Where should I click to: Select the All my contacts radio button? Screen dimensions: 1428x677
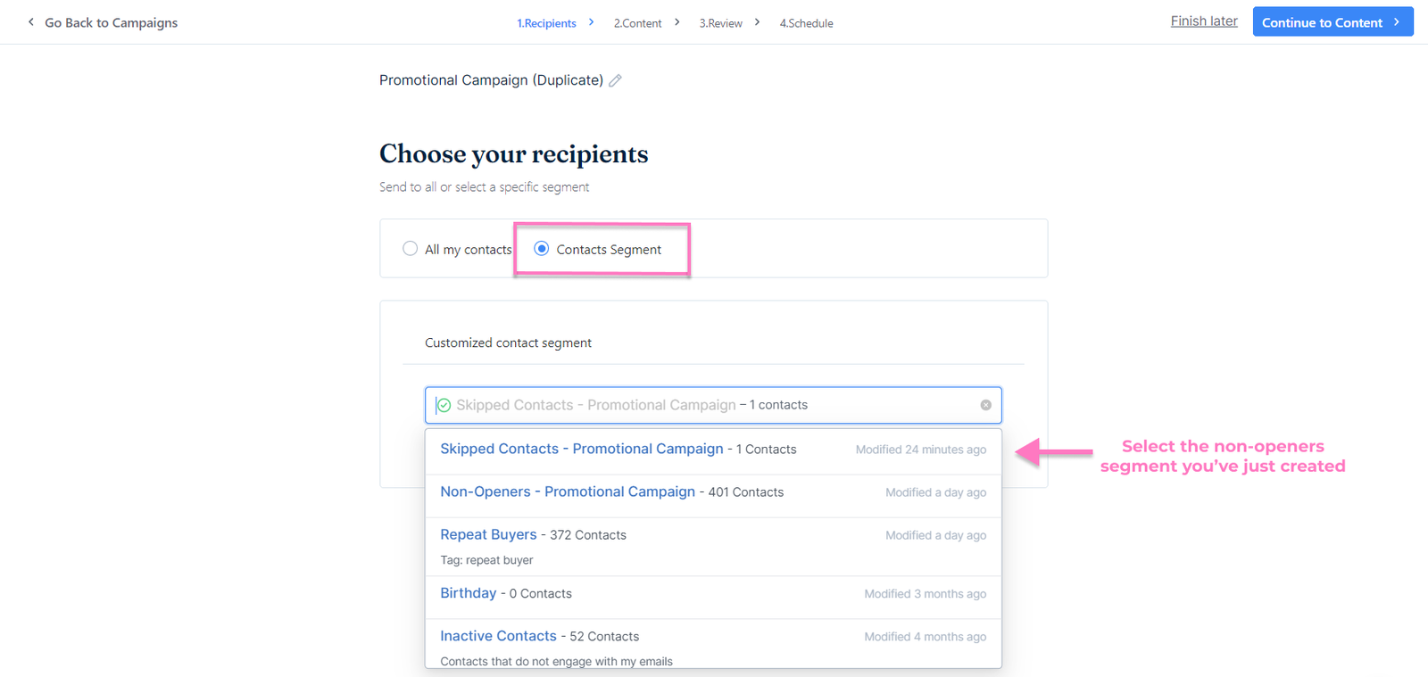click(410, 249)
